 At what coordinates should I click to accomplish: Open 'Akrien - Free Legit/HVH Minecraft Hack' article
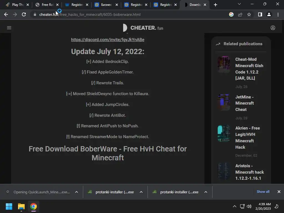pyautogui.click(x=247, y=138)
